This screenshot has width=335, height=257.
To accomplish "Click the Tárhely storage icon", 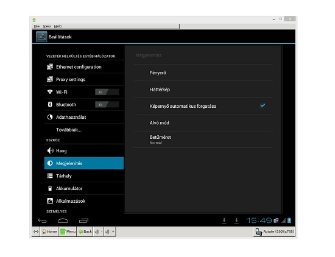I will point(50,176).
